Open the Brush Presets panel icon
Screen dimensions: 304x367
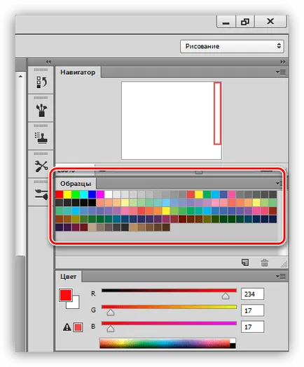point(41,110)
